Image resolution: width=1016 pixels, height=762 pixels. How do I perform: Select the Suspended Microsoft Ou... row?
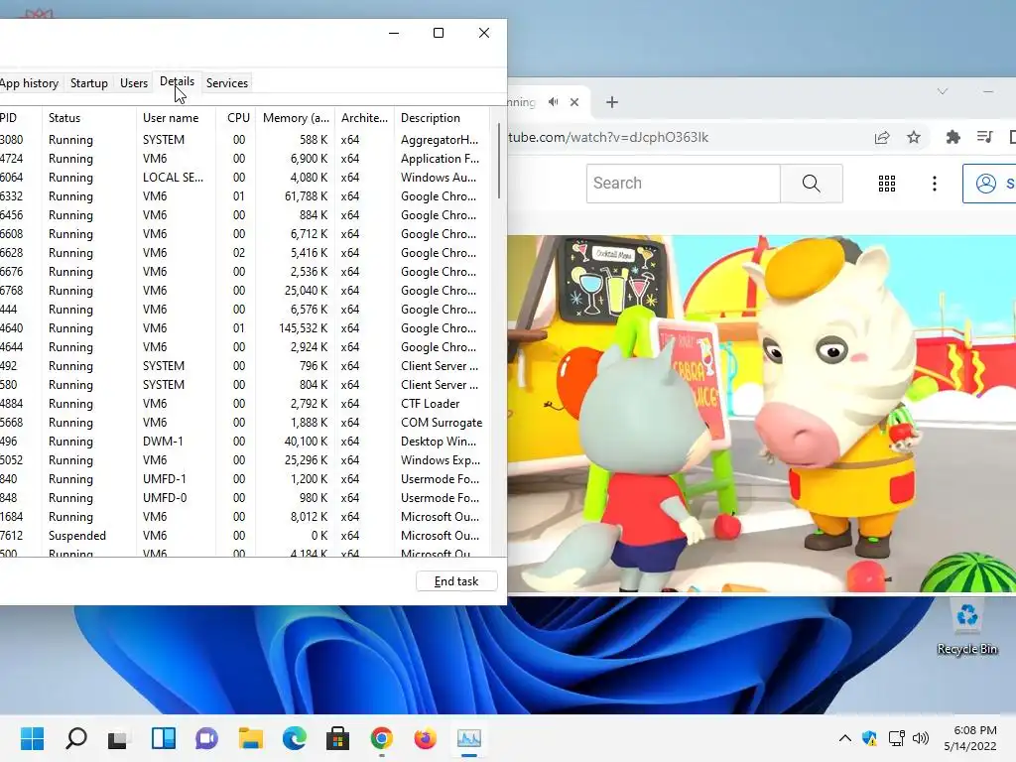(x=245, y=536)
